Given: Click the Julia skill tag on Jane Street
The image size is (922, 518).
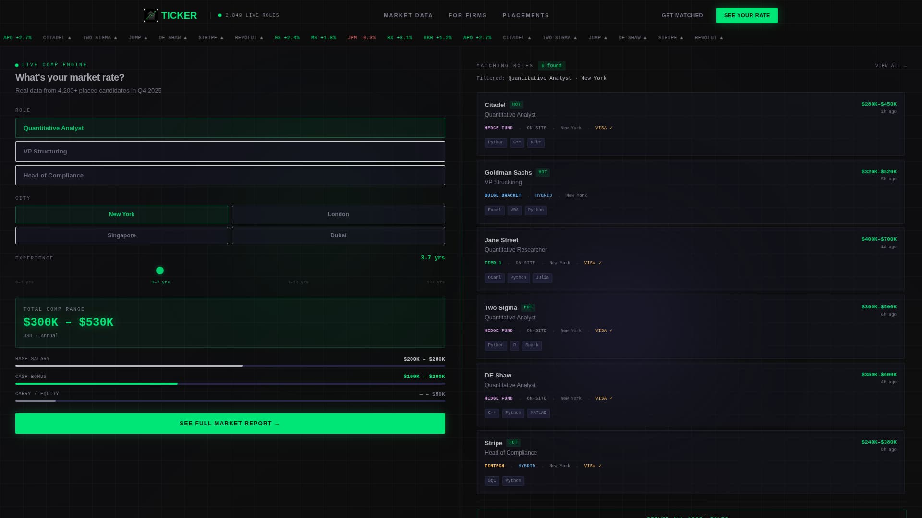Looking at the screenshot, I should tap(542, 278).
